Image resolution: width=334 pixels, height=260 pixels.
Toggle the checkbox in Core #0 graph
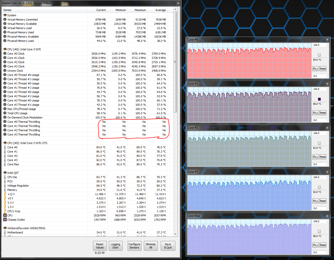click(x=319, y=55)
